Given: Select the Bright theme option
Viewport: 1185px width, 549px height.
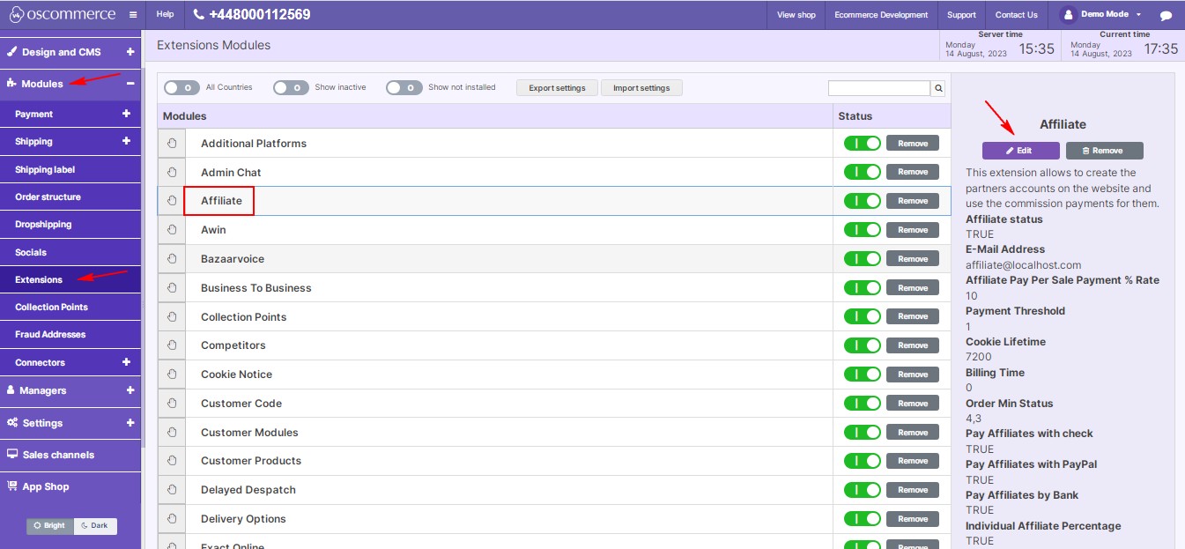Looking at the screenshot, I should pos(50,526).
